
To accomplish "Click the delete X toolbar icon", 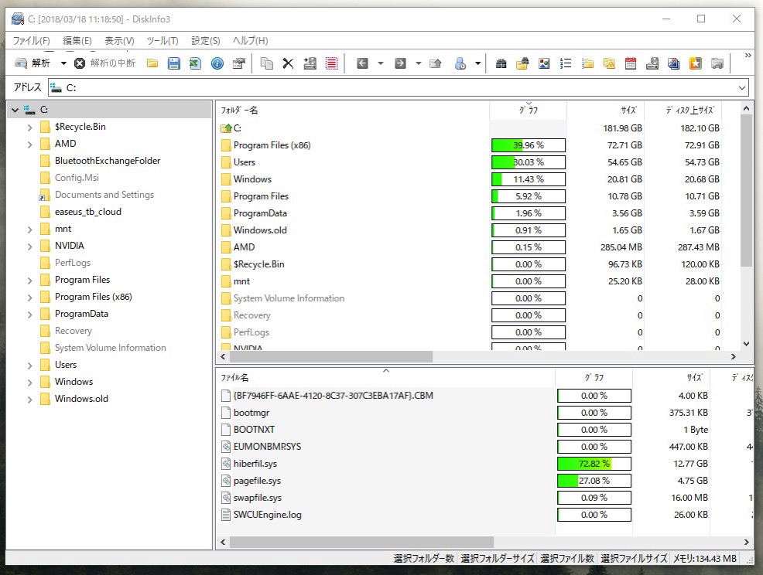I will pos(288,63).
